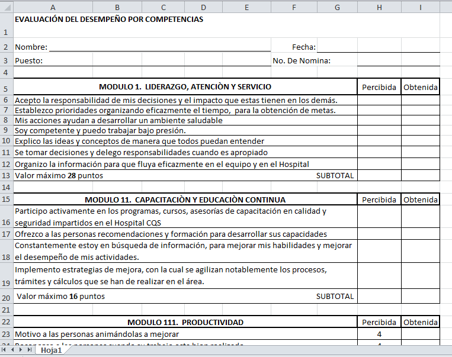Image resolution: width=452 pixels, height=357 pixels.
Task: Click 'MODULO 11. CAPACITACIÒN Y EDUCACIÒN CONTINUA' header
Action: 185,200
